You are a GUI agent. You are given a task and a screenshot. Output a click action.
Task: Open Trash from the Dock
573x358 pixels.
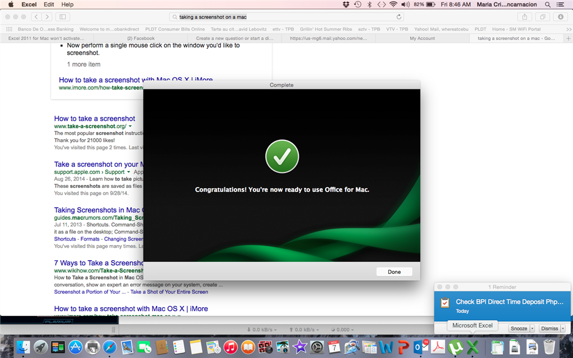click(x=549, y=347)
